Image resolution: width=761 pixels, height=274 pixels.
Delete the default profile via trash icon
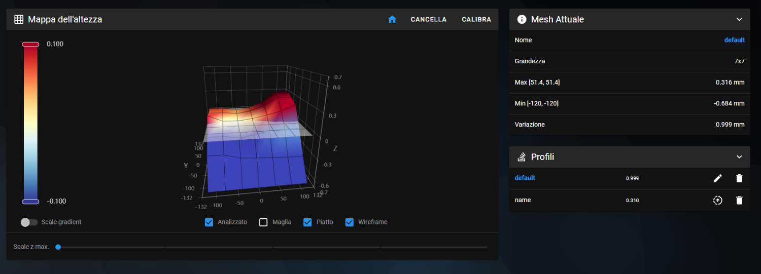tap(739, 178)
